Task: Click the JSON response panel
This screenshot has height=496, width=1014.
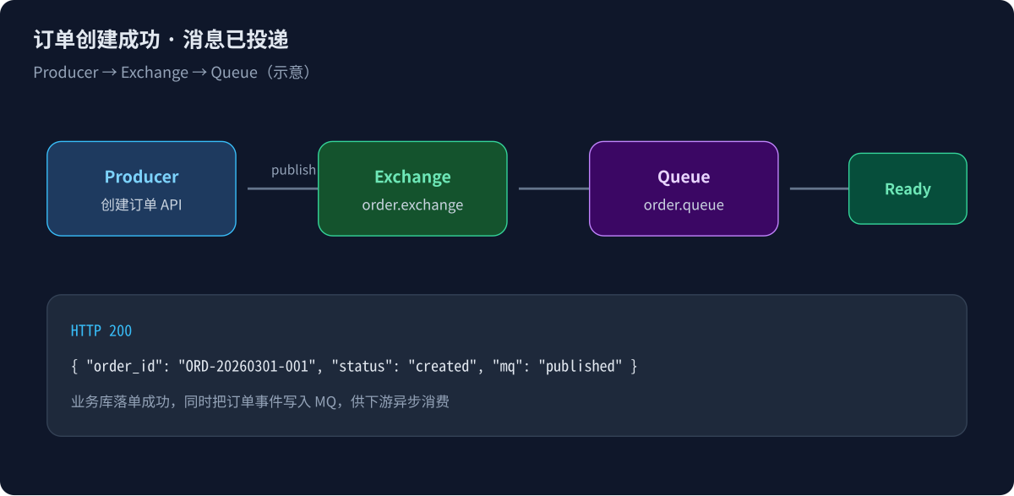Action: coord(506,365)
